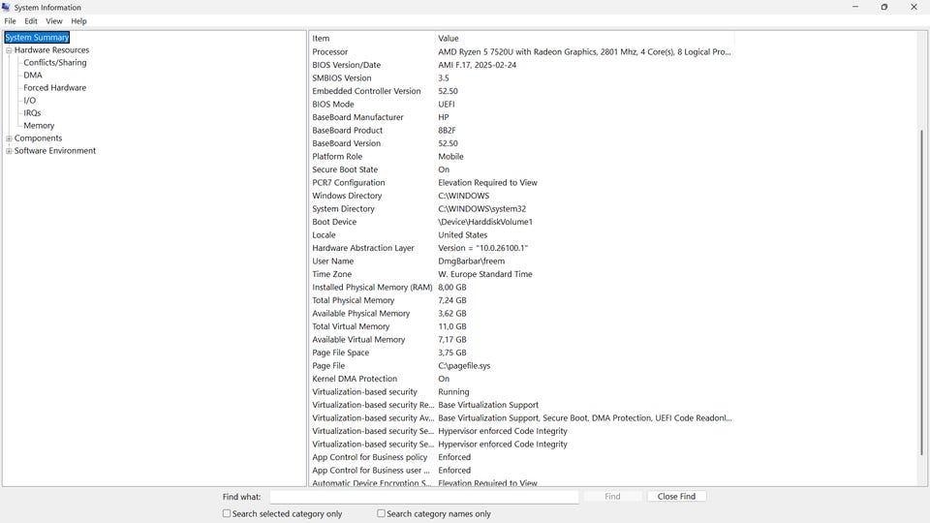Collapse the Hardware Resources node

pos(9,50)
